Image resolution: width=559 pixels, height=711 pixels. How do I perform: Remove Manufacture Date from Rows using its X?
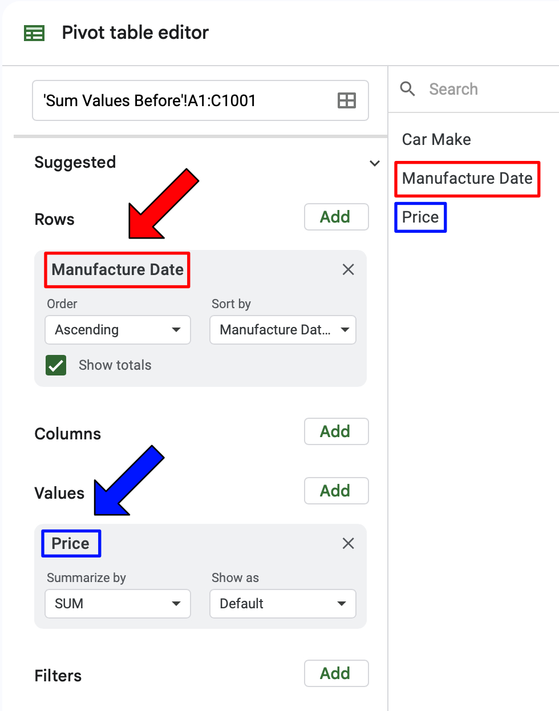(348, 269)
